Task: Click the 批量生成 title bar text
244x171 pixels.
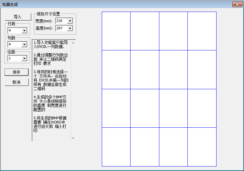Action: [10, 4]
